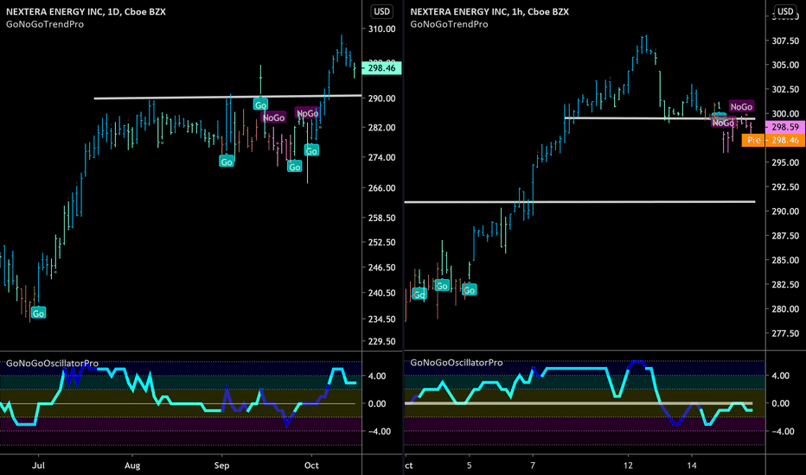Click the 295.00 price level on the 1h axis
806x475 pixels.
(785, 162)
